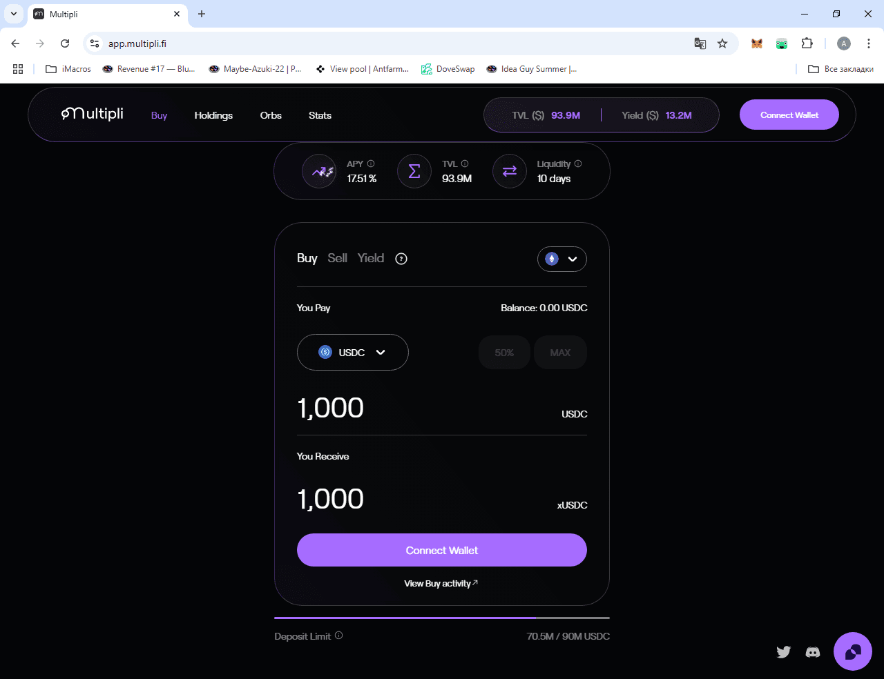The image size is (884, 679).
Task: Click the Deposit Limit info icon
Action: [338, 636]
